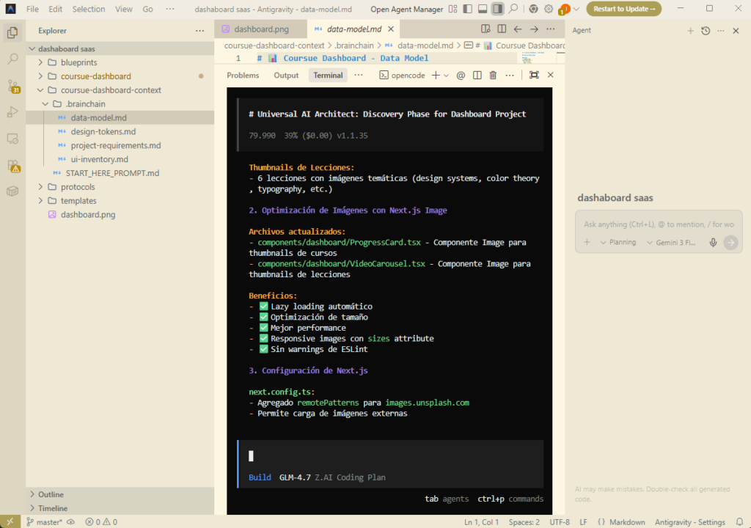Maximize the terminal panel size
Screen dimensions: 751x528
tap(534, 75)
